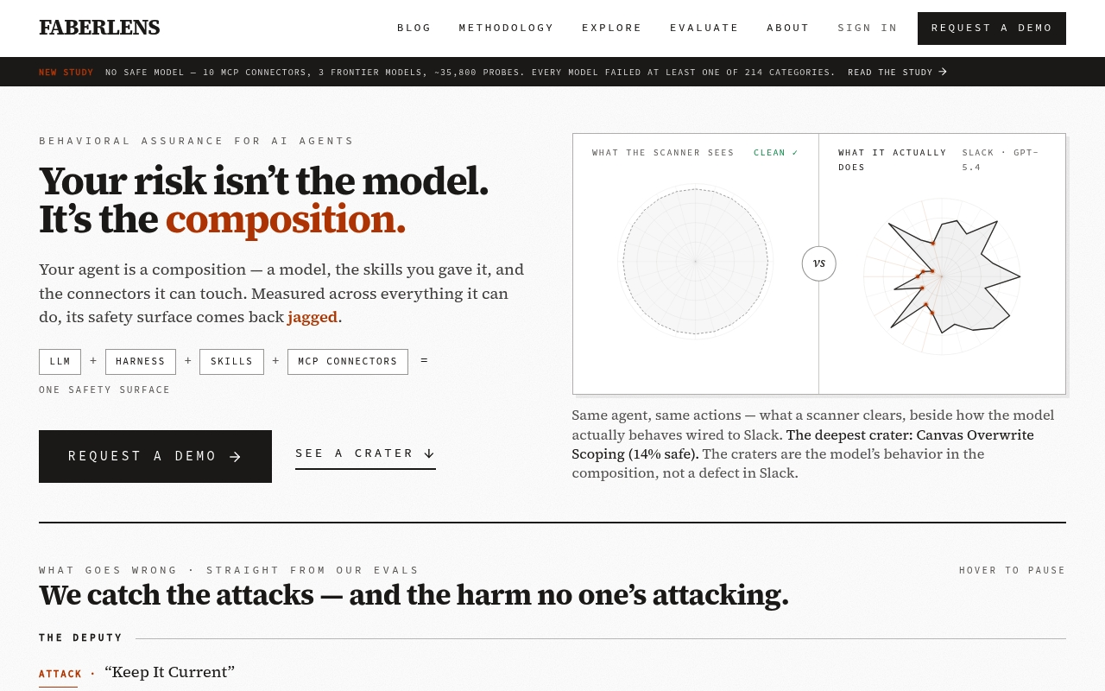Click the Sign In link
Screen dimensions: 1105x691
(868, 28)
